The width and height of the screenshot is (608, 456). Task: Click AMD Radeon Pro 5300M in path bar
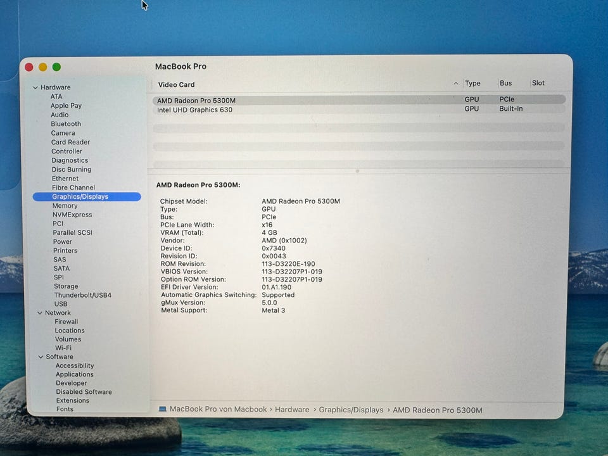(438, 410)
